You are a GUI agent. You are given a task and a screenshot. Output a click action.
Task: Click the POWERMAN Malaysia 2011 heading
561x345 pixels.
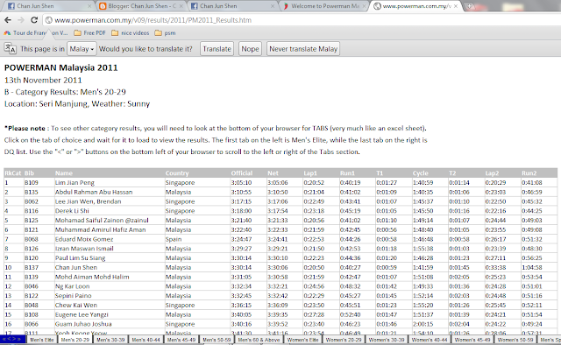pos(60,67)
